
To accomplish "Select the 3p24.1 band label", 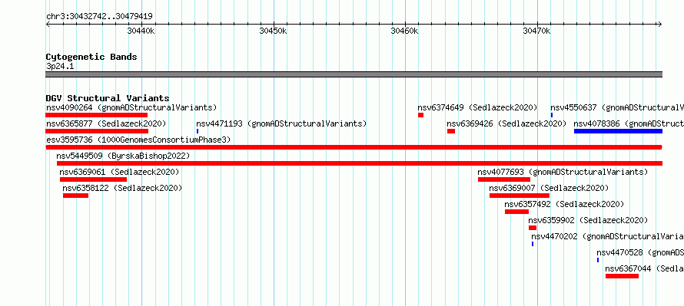I will 60,66.
